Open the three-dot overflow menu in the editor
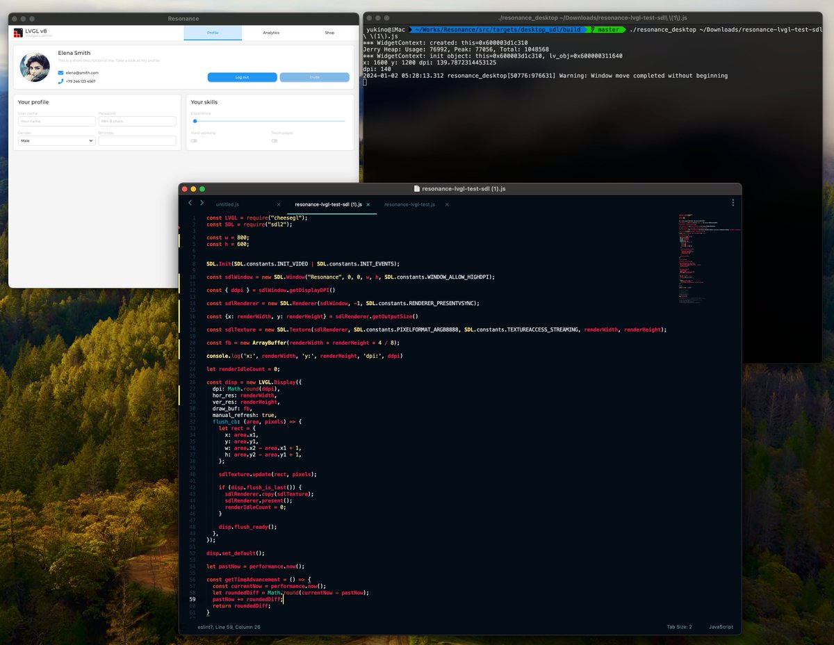834x645 pixels. (733, 201)
